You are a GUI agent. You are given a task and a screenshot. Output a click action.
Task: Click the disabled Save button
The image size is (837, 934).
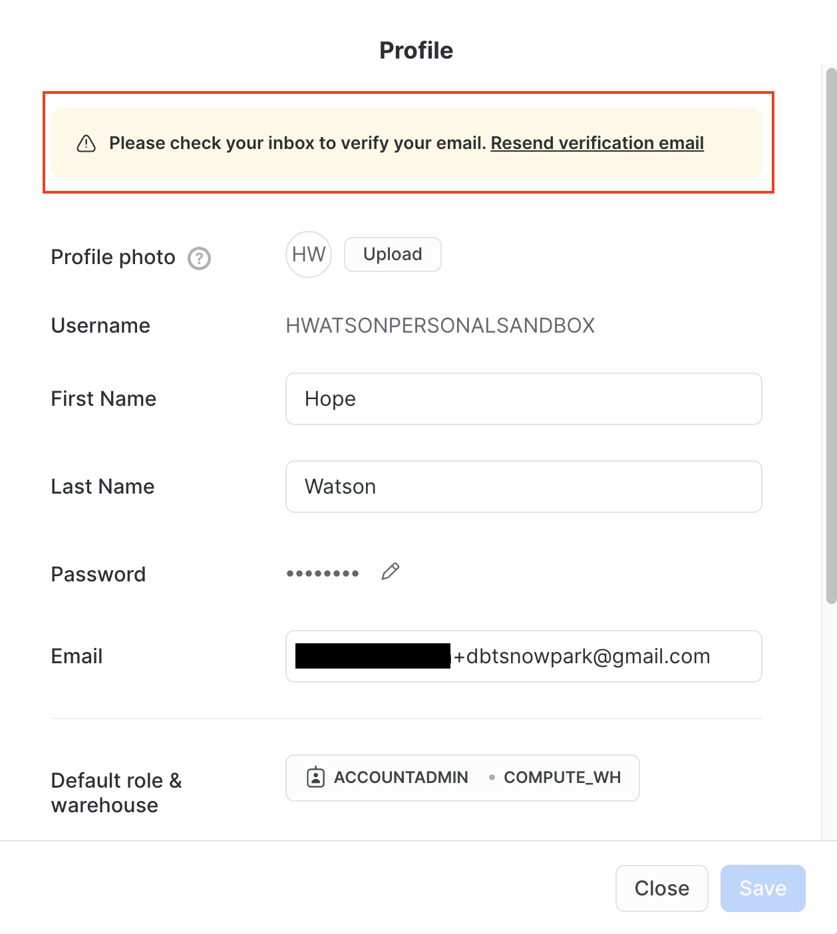[x=762, y=888]
